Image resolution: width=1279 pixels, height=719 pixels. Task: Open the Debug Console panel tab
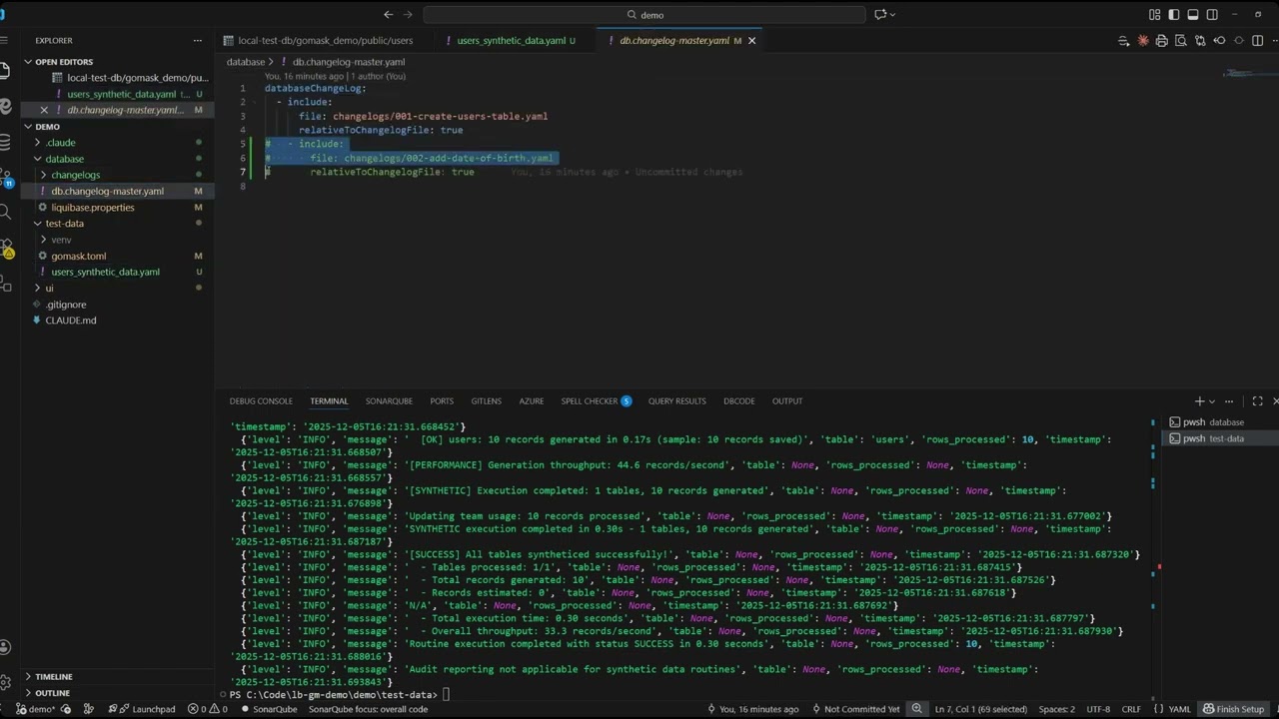[261, 401]
